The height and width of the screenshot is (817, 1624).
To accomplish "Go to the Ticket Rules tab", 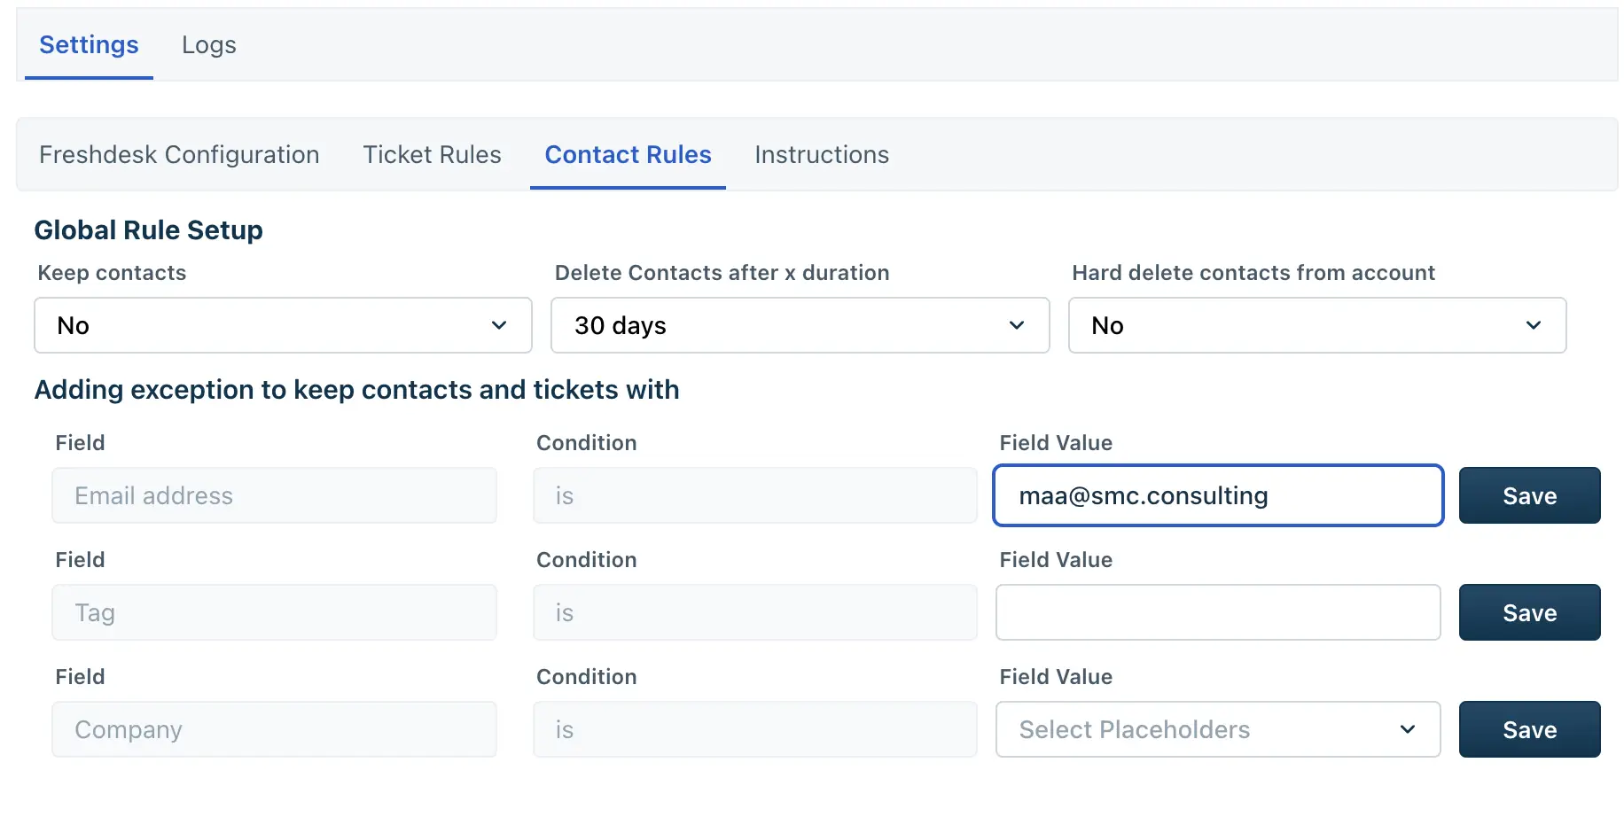I will 432,155.
